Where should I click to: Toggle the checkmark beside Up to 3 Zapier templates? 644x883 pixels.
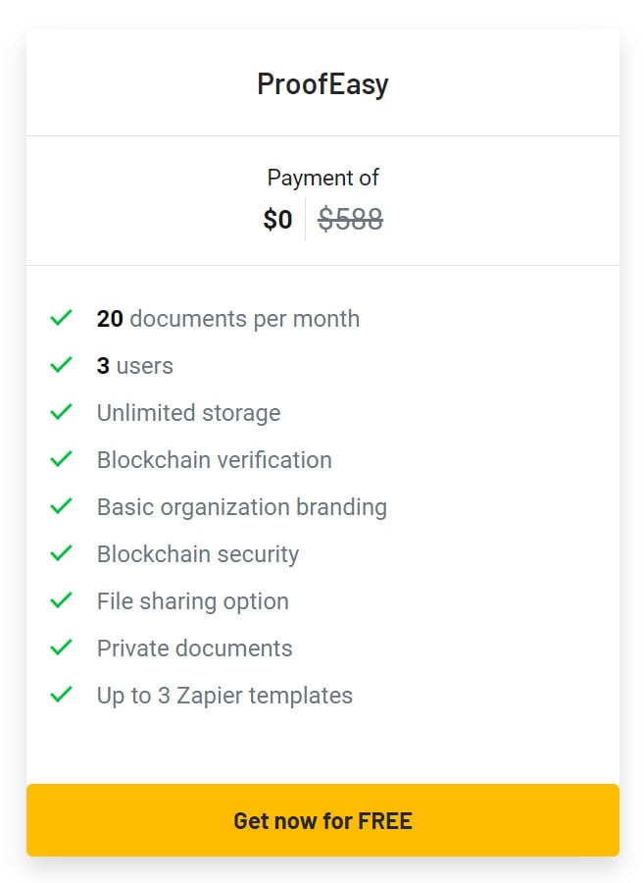click(x=61, y=695)
